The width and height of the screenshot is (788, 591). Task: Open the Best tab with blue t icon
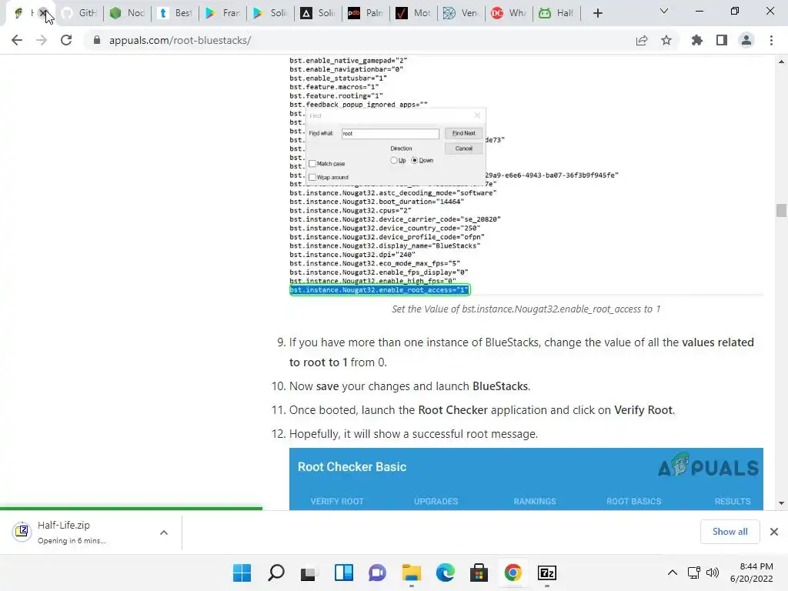[x=175, y=13]
